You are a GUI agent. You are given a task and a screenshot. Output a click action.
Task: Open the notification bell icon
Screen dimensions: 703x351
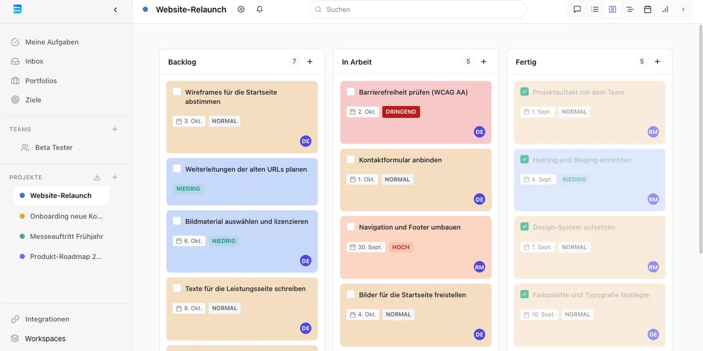259,9
